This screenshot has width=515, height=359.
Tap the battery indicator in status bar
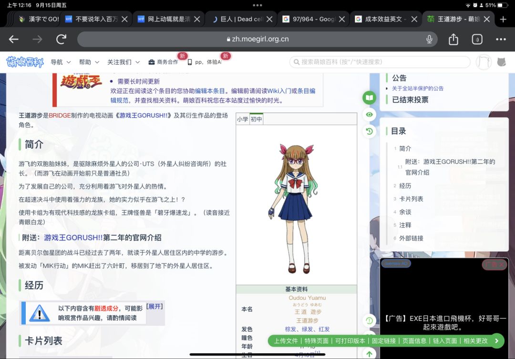[502, 5]
